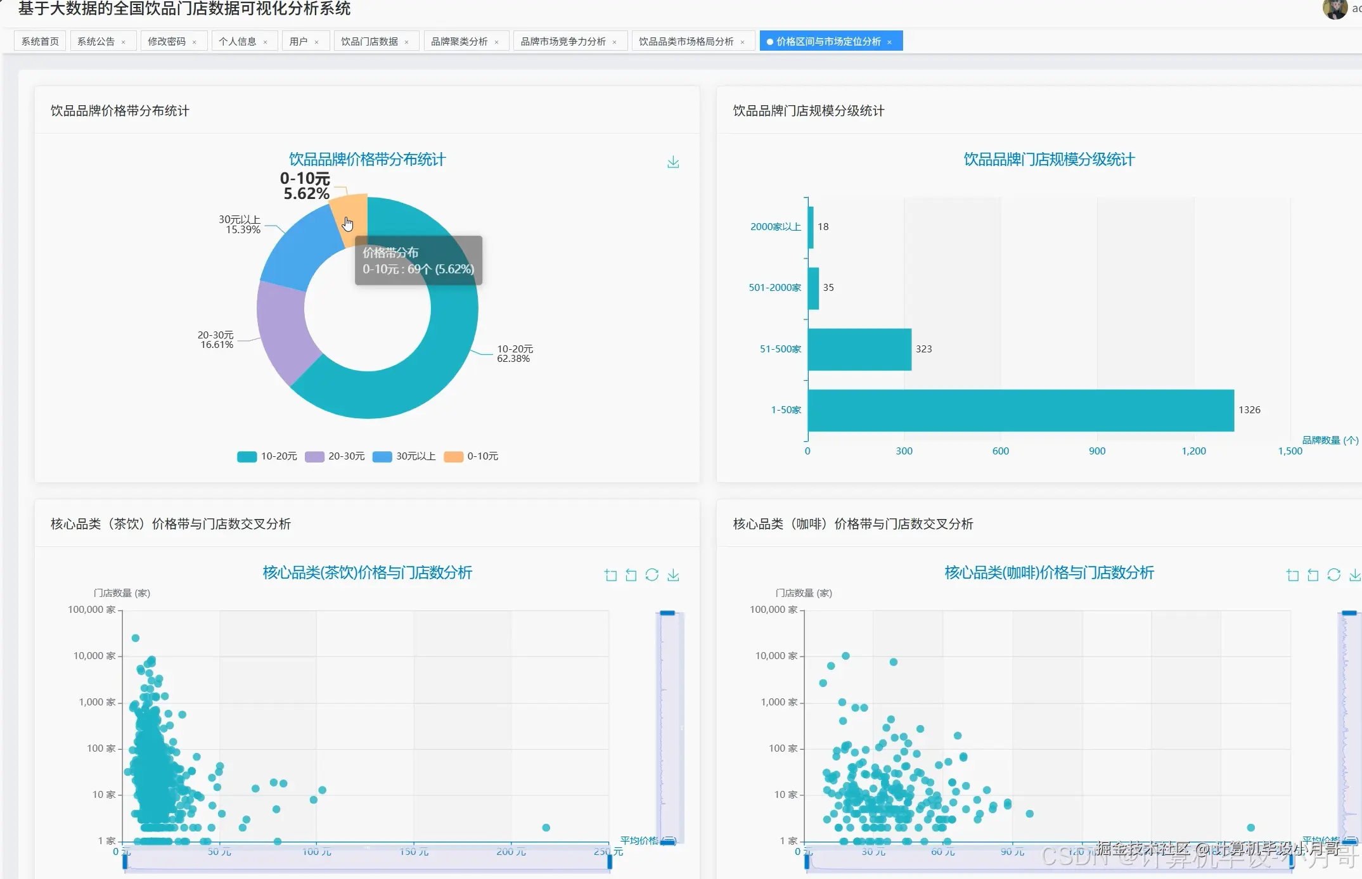Switch to the 饮品门店数据 tab
This screenshot has height=879, width=1362.
(x=369, y=41)
